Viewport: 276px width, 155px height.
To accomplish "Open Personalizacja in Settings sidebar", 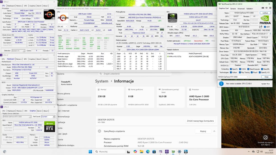I will [63, 117].
